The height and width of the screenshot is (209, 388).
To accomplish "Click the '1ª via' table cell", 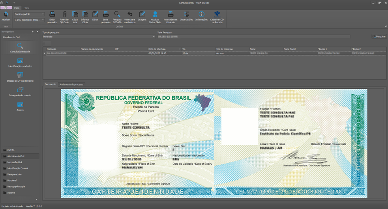I will pyautogui.click(x=199, y=53).
